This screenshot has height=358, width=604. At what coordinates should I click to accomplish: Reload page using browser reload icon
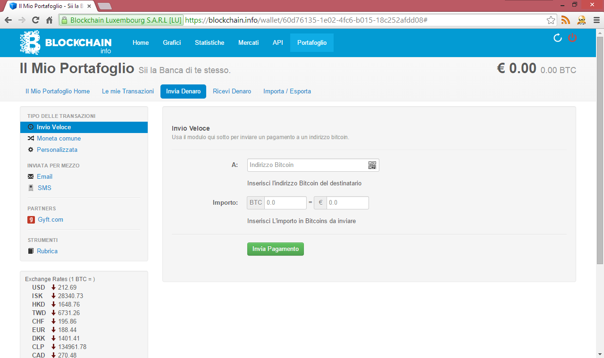tap(35, 20)
